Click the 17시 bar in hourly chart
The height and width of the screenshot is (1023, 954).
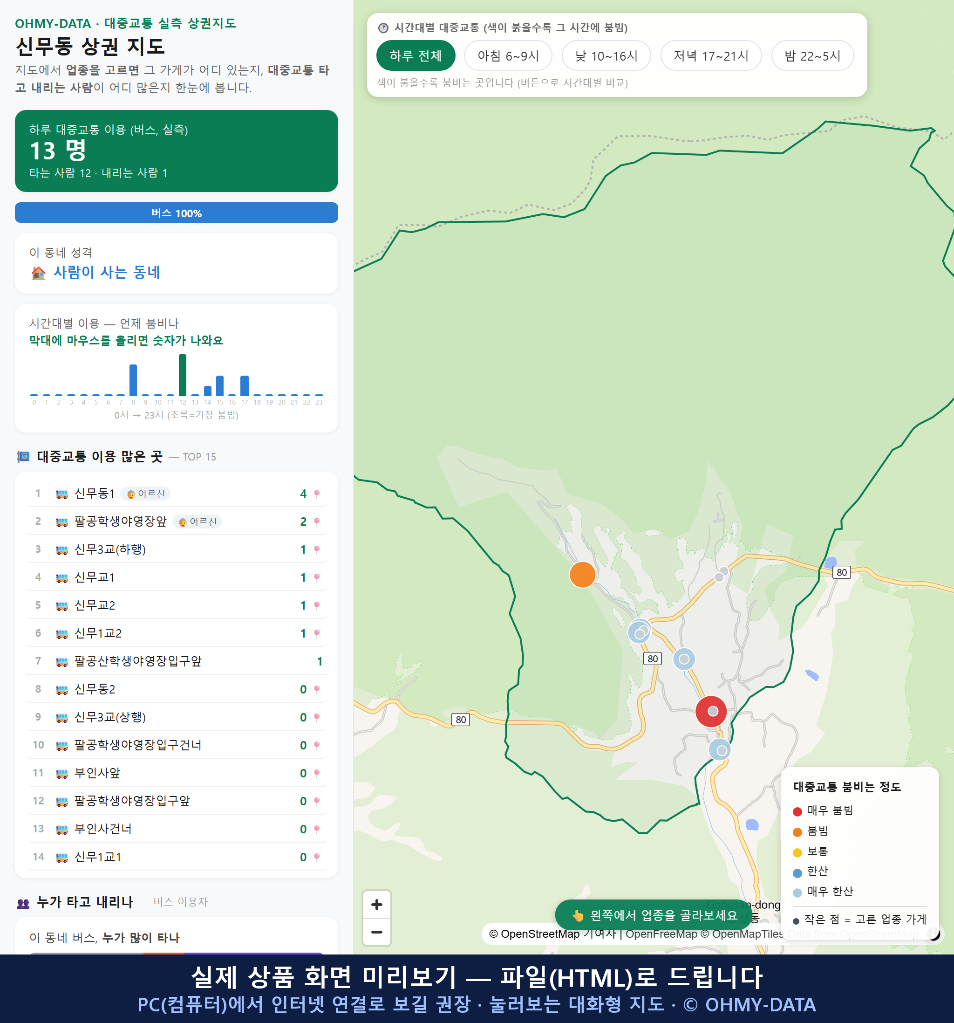pos(245,386)
